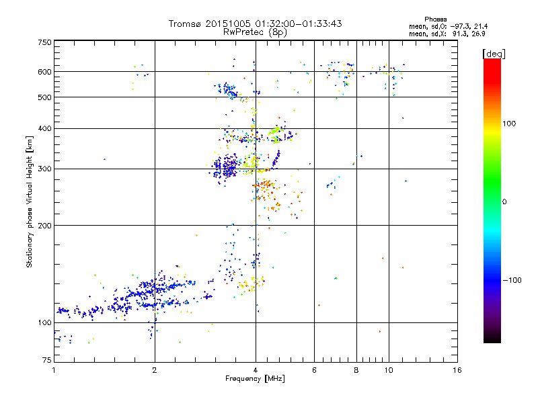Image resolution: width=538 pixels, height=403 pixels.
Task: Click 'Stationary phase Virtual Height [km]' axis label
Action: (x=30, y=202)
